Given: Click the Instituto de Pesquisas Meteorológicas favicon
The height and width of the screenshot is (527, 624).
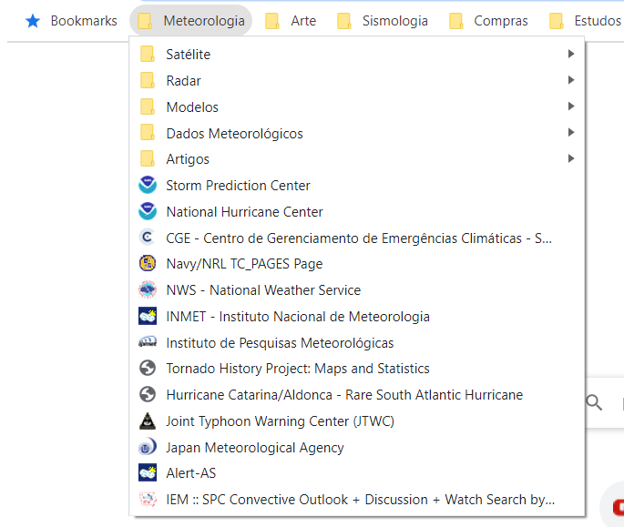Looking at the screenshot, I should (x=148, y=342).
